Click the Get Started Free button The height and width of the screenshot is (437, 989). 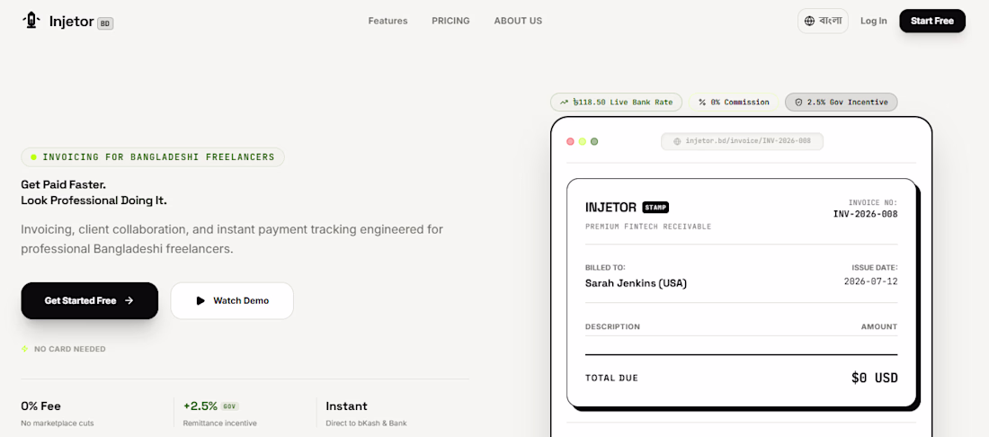pos(90,301)
